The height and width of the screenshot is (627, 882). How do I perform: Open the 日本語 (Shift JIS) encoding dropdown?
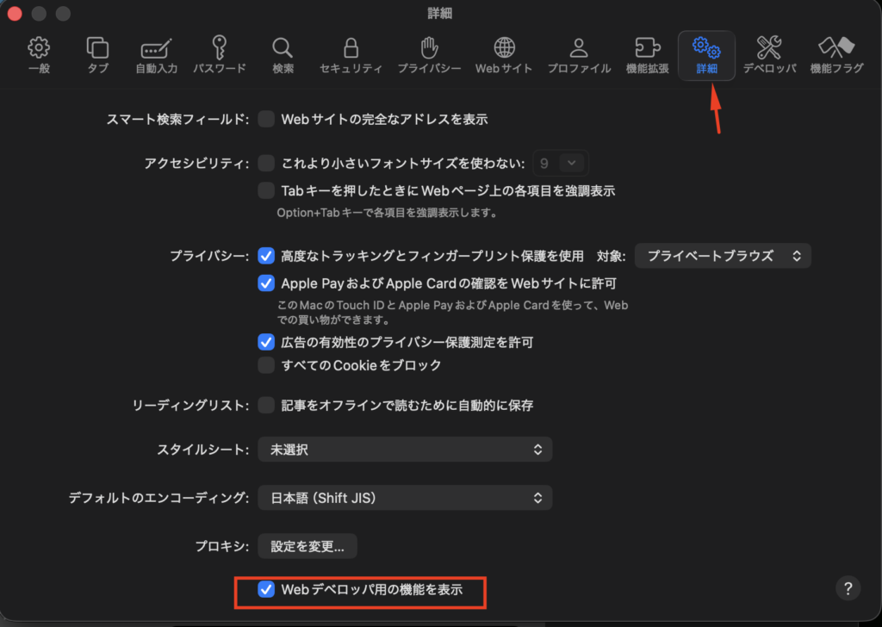click(405, 498)
